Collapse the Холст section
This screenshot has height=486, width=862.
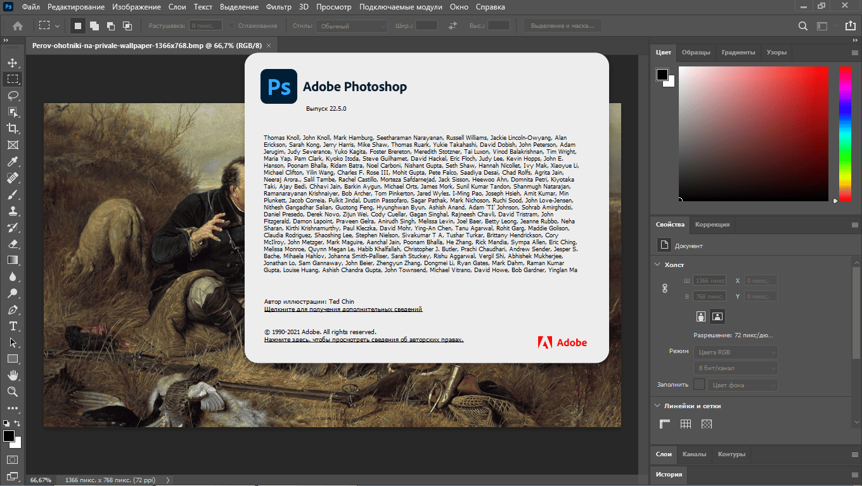click(657, 265)
